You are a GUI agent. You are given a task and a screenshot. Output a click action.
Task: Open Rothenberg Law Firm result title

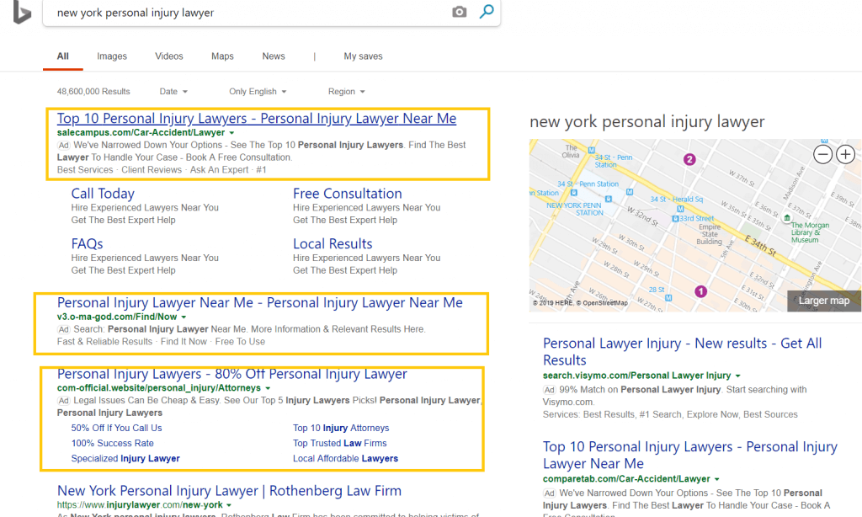[229, 491]
